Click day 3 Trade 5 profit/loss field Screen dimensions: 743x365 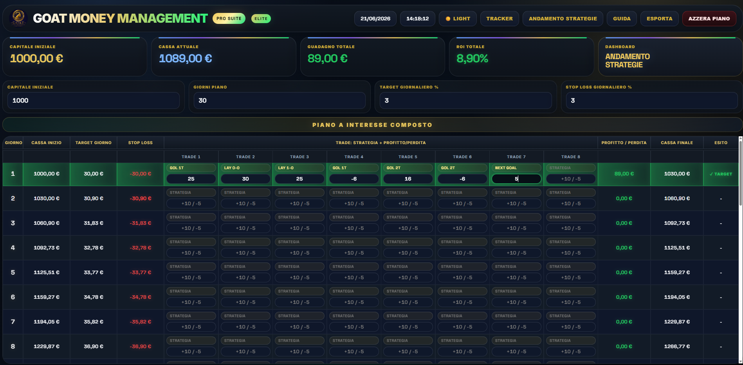pos(408,228)
